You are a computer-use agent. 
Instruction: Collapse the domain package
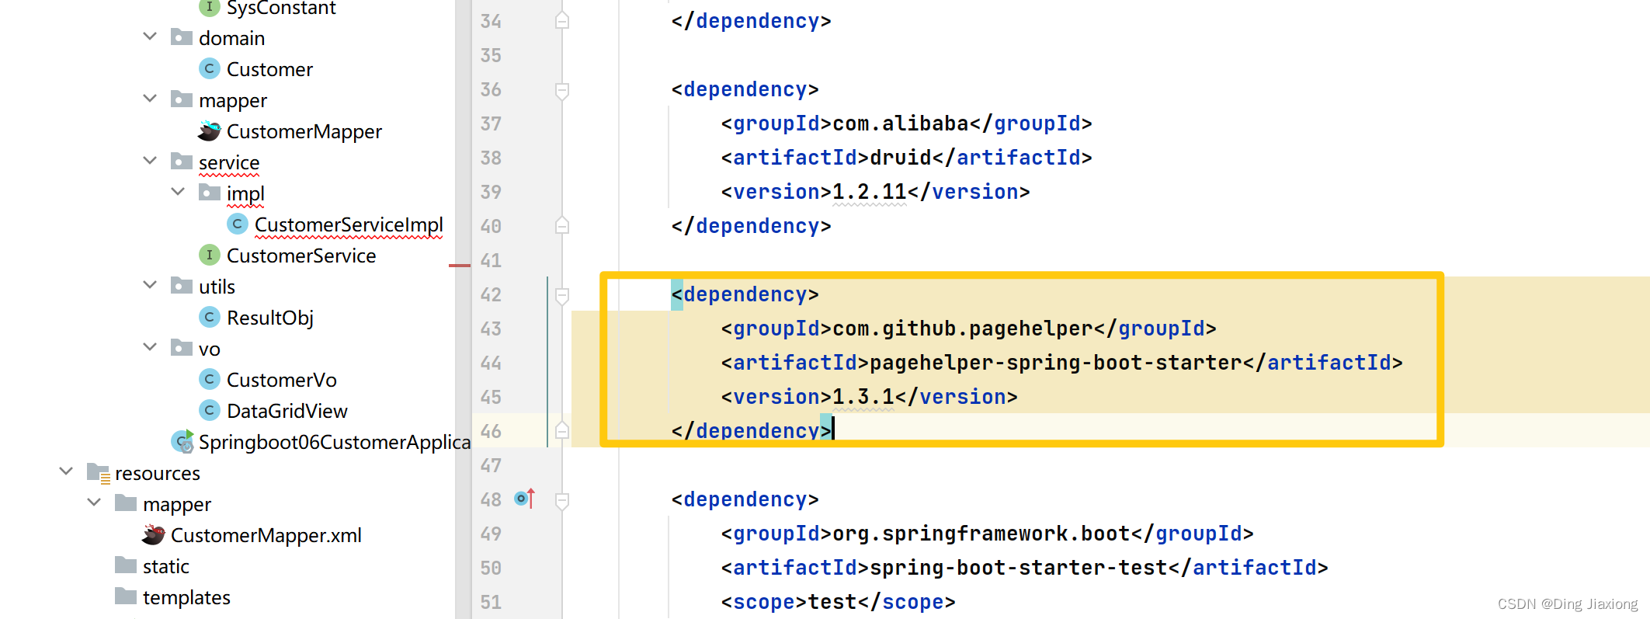point(150,37)
